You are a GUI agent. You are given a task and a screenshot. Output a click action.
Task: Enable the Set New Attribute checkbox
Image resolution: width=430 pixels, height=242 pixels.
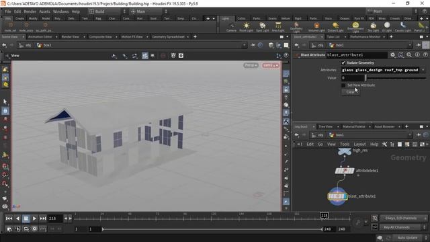click(343, 85)
